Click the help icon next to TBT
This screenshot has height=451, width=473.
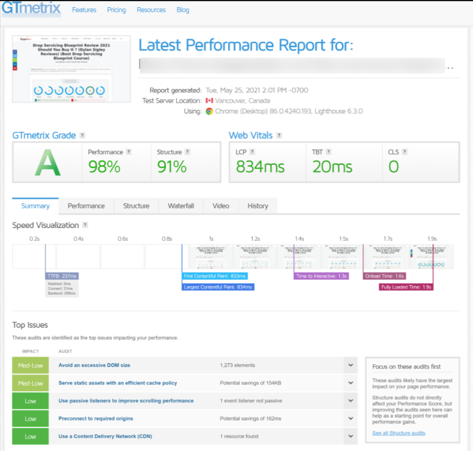(x=329, y=152)
